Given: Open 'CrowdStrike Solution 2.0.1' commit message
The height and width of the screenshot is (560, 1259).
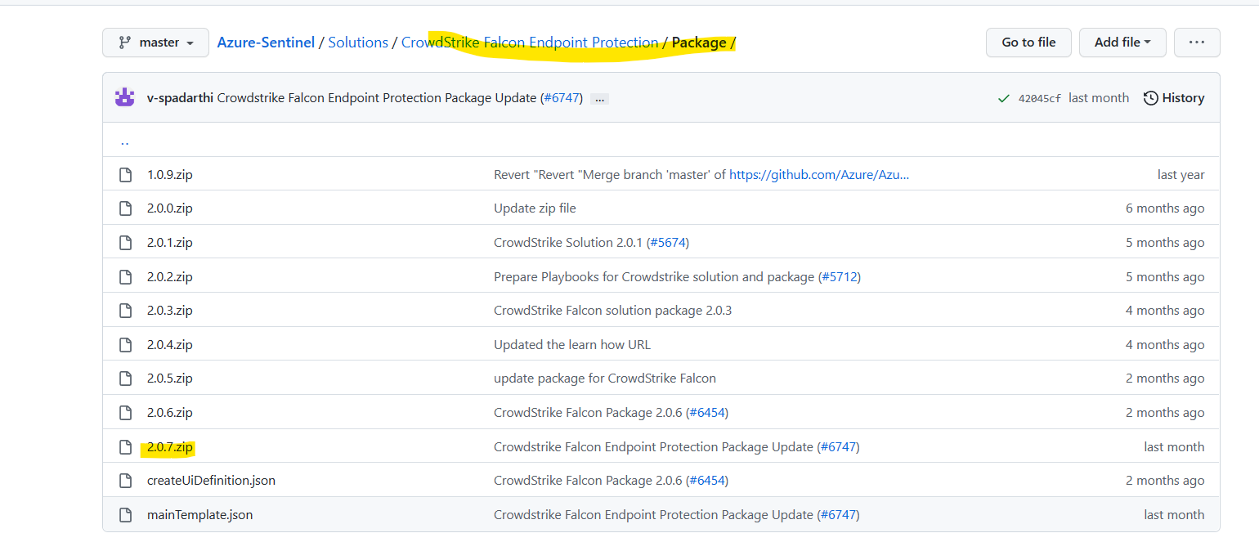Looking at the screenshot, I should [568, 243].
